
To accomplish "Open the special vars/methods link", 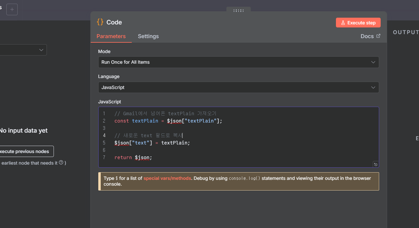I will 167,178.
